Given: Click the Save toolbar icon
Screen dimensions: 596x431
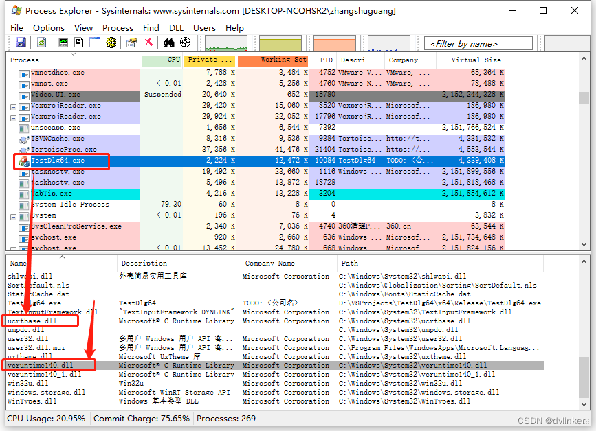Looking at the screenshot, I should click(x=21, y=43).
